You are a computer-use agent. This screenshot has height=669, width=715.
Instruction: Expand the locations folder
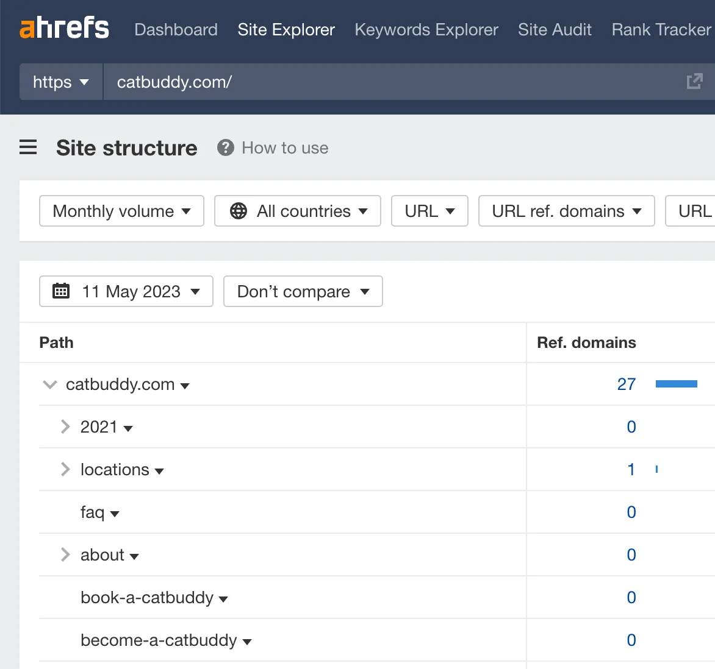click(65, 469)
